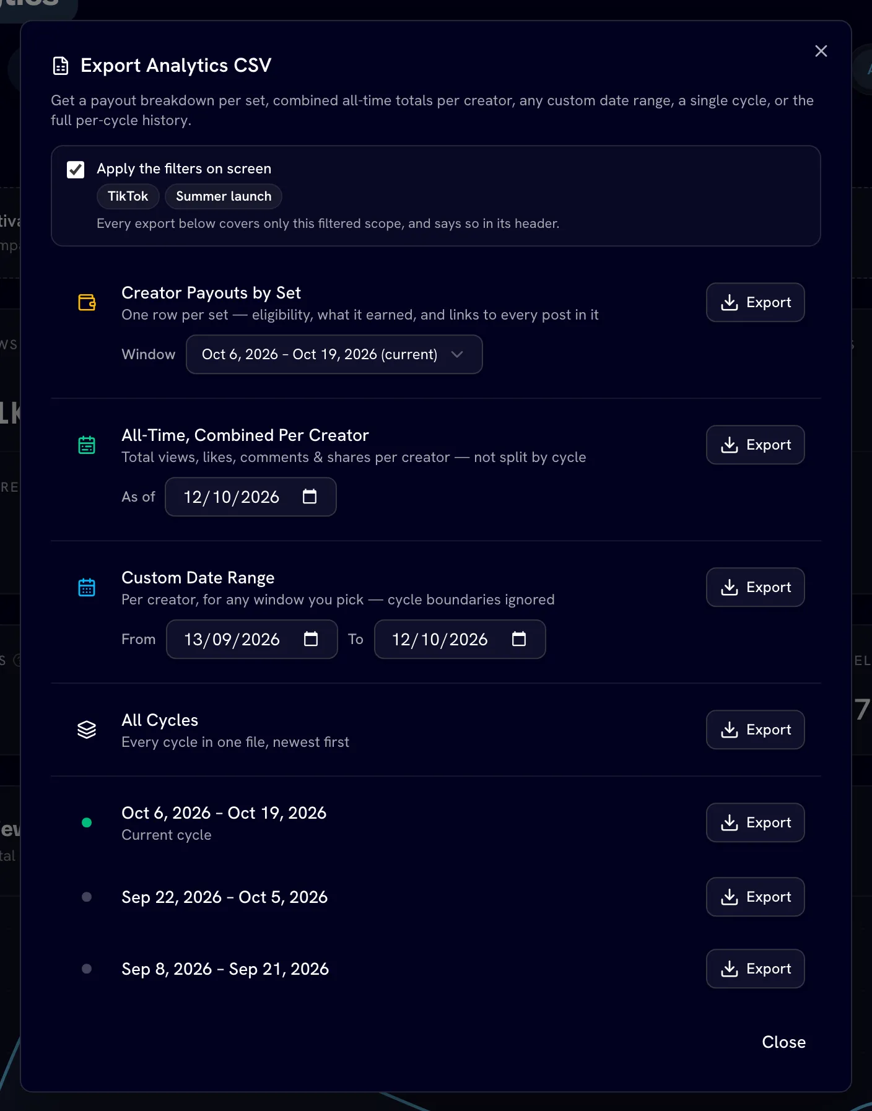872x1111 pixels.
Task: Click the As of date input showing 12/10/2026
Action: [251, 497]
